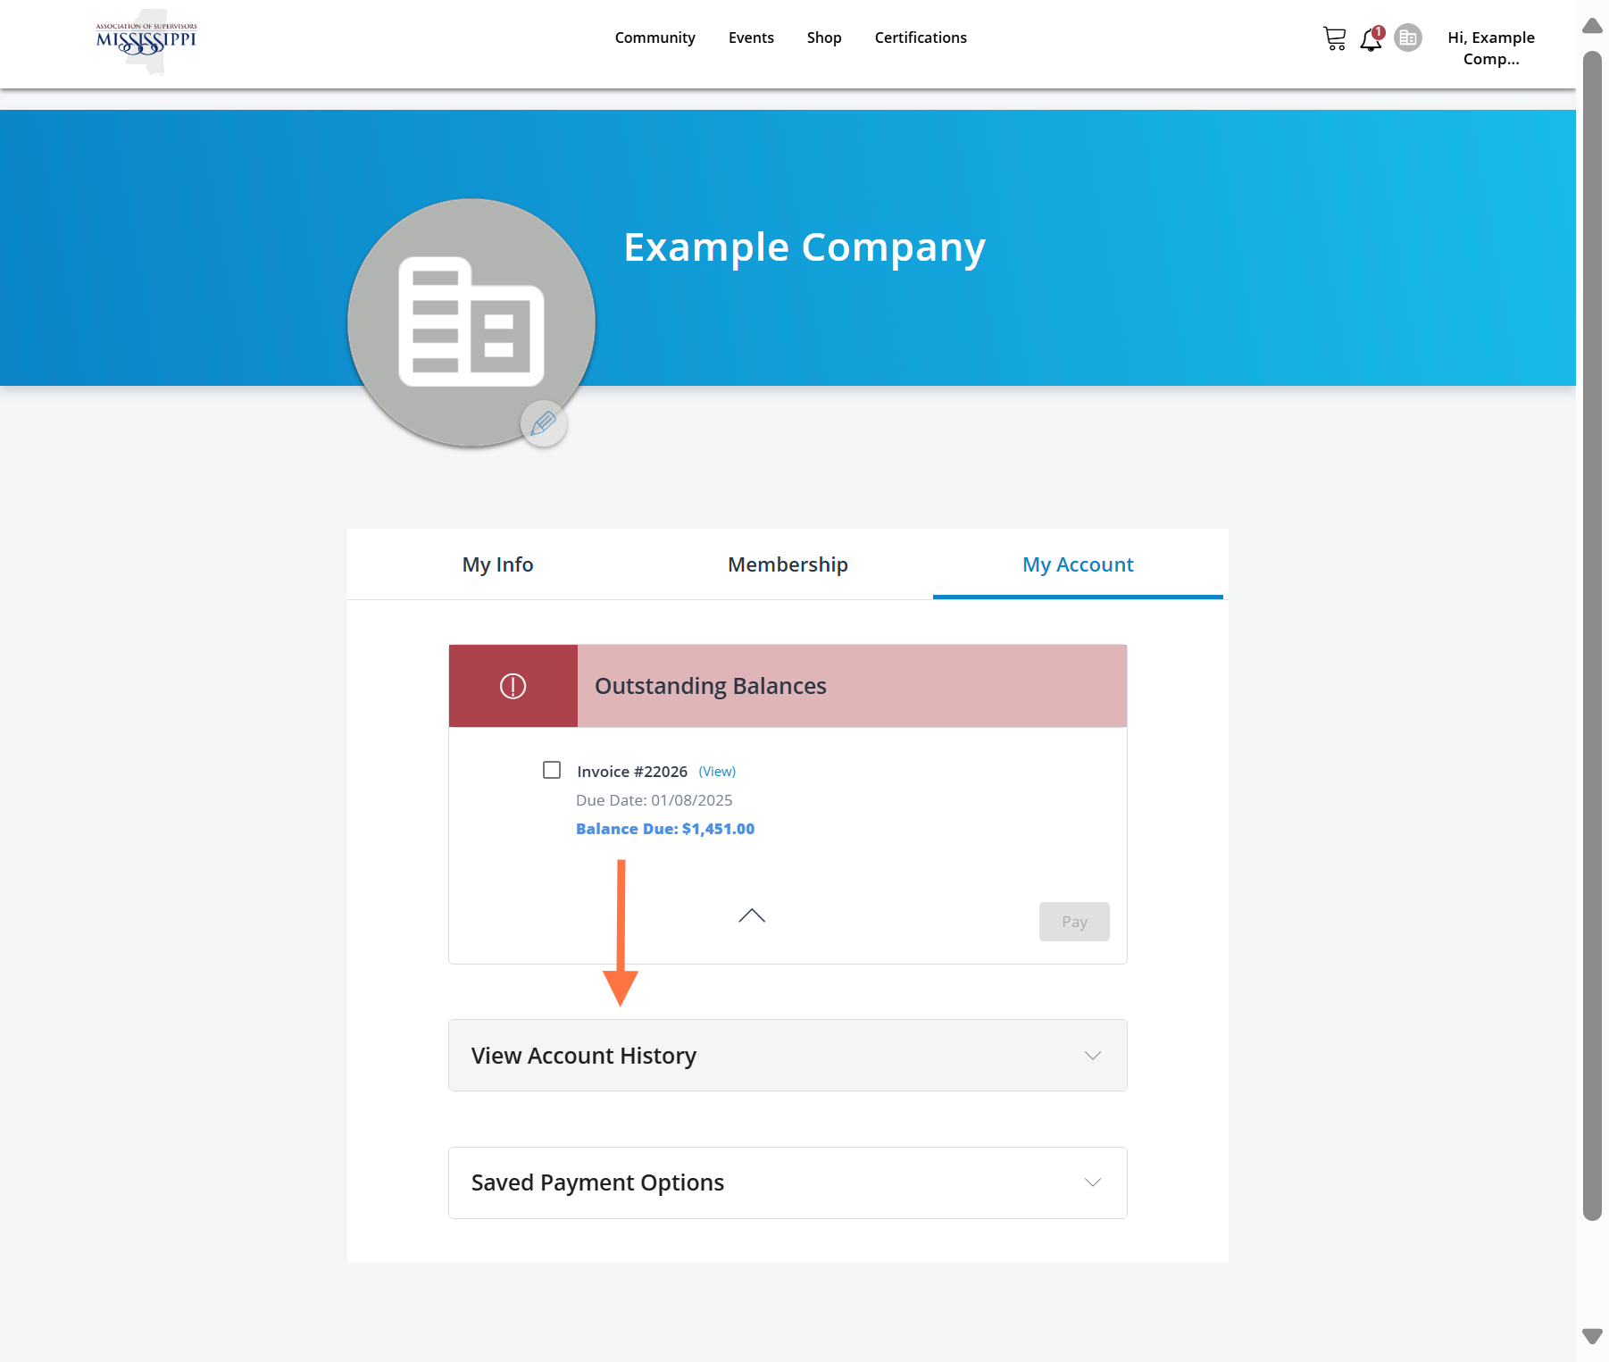Image resolution: width=1609 pixels, height=1362 pixels.
Task: Click the Due Date: 01/08/2025 text
Action: tap(654, 800)
